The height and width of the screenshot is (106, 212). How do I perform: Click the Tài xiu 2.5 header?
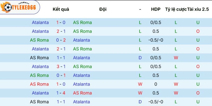[198, 9]
